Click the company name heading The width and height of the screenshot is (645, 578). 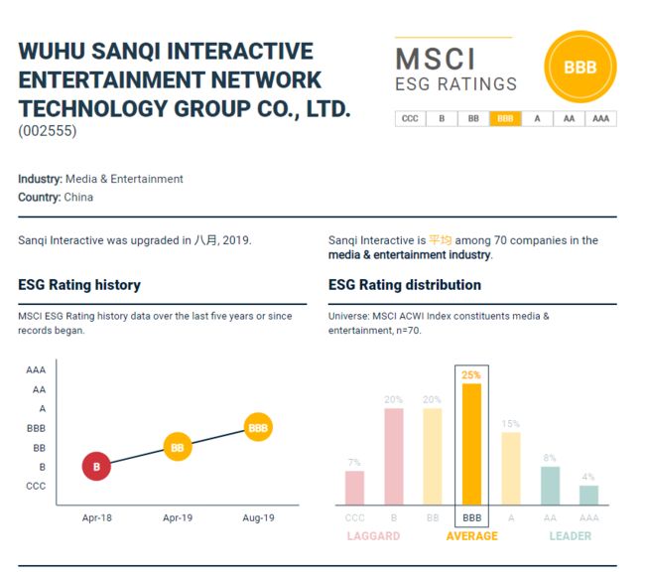(x=185, y=79)
